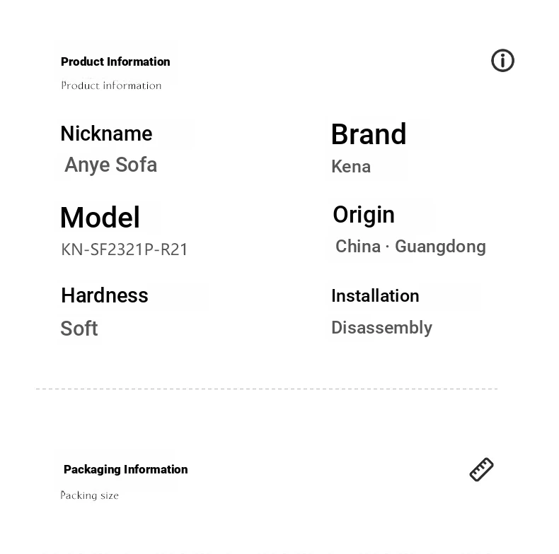559x554 pixels.
Task: Select the Product Information heading
Action: click(x=115, y=61)
